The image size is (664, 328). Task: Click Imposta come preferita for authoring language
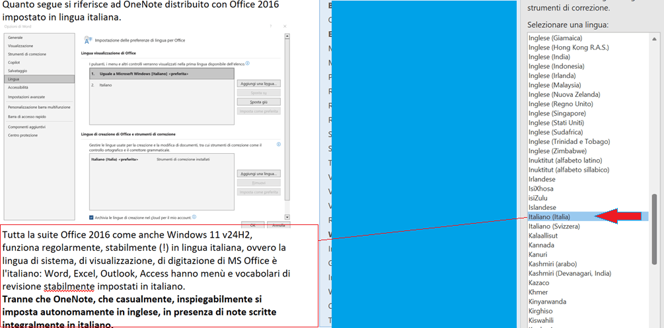coord(258,193)
